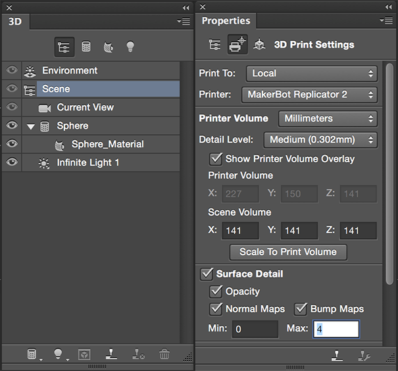Open the Properties panel flyout menu

(386, 21)
